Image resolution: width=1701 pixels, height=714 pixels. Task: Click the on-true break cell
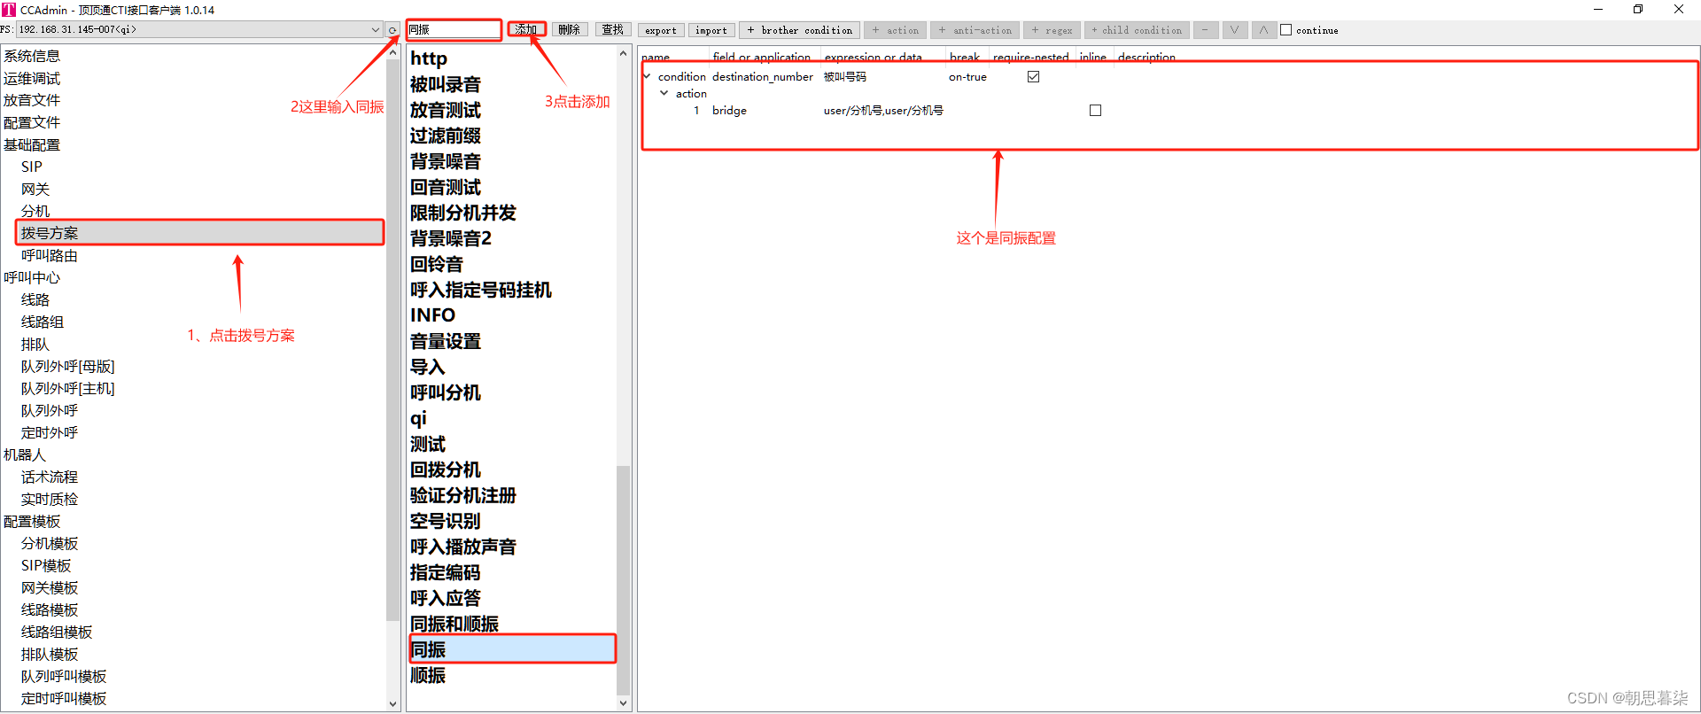(x=967, y=77)
